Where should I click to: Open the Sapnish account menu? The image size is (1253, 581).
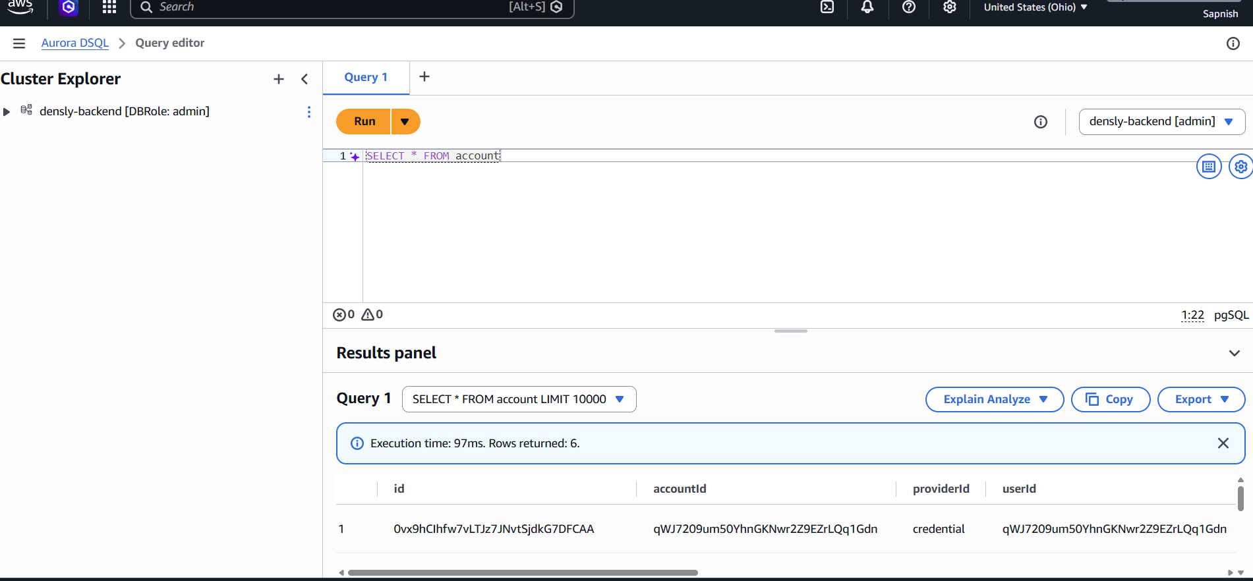coord(1220,13)
